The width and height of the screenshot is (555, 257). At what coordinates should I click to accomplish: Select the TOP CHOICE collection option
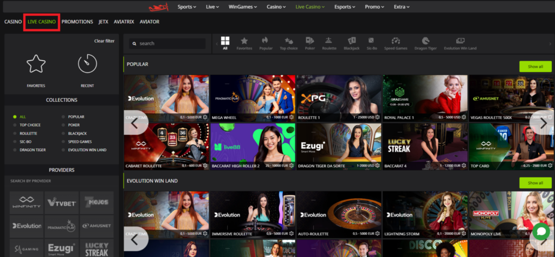[x=27, y=125]
